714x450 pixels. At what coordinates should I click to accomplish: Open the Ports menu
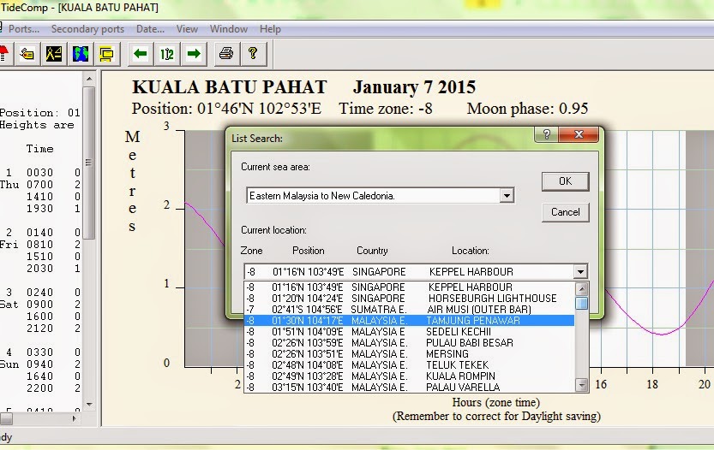coord(24,29)
